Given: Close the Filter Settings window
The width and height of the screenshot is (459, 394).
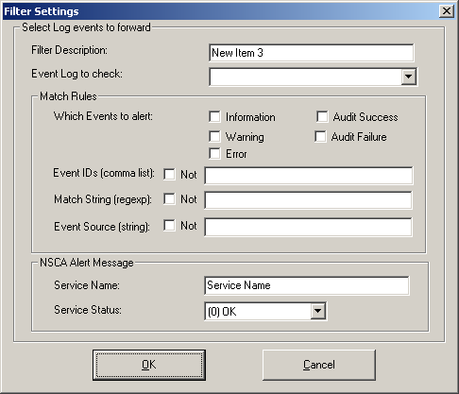Looking at the screenshot, I should [447, 11].
